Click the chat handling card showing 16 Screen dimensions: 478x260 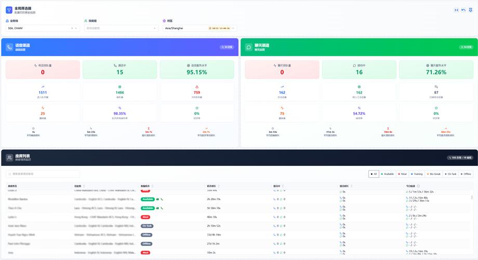pyautogui.click(x=359, y=70)
